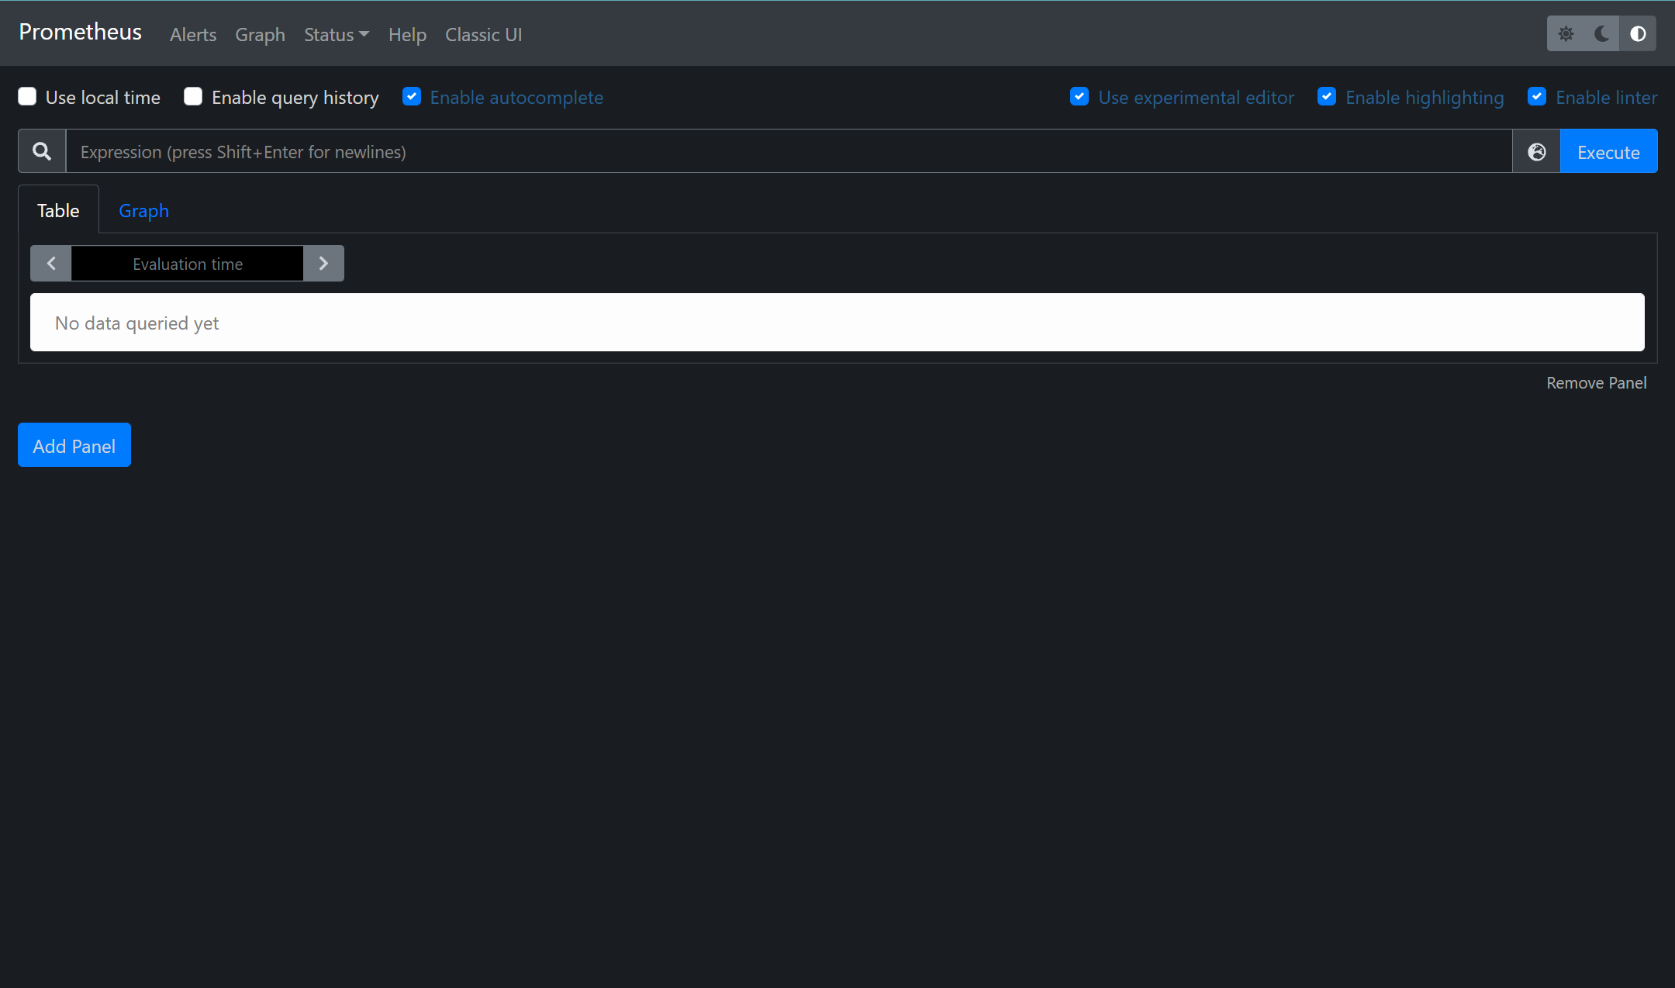
Task: Toggle Use local time checkbox
Action: click(27, 96)
